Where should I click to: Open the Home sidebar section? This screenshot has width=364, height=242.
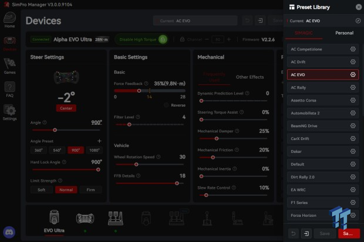(9, 20)
